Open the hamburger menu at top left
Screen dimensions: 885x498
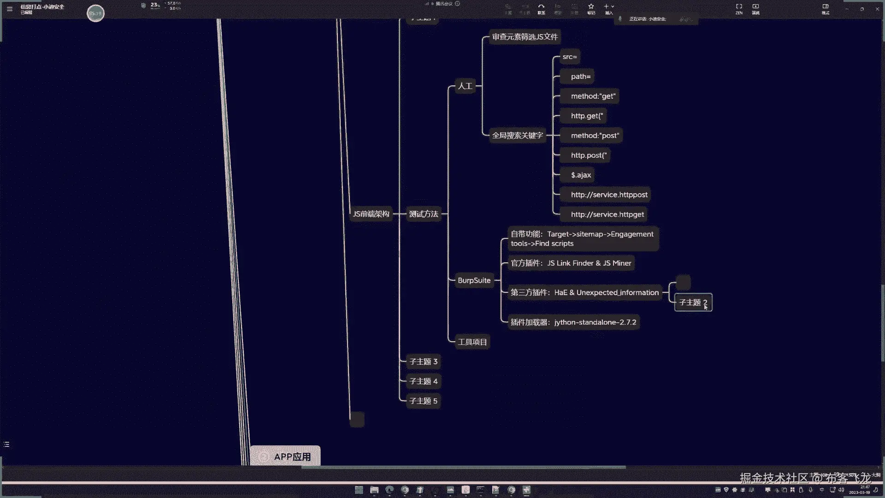point(9,9)
